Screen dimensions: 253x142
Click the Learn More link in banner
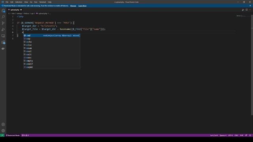(x=82, y=6)
